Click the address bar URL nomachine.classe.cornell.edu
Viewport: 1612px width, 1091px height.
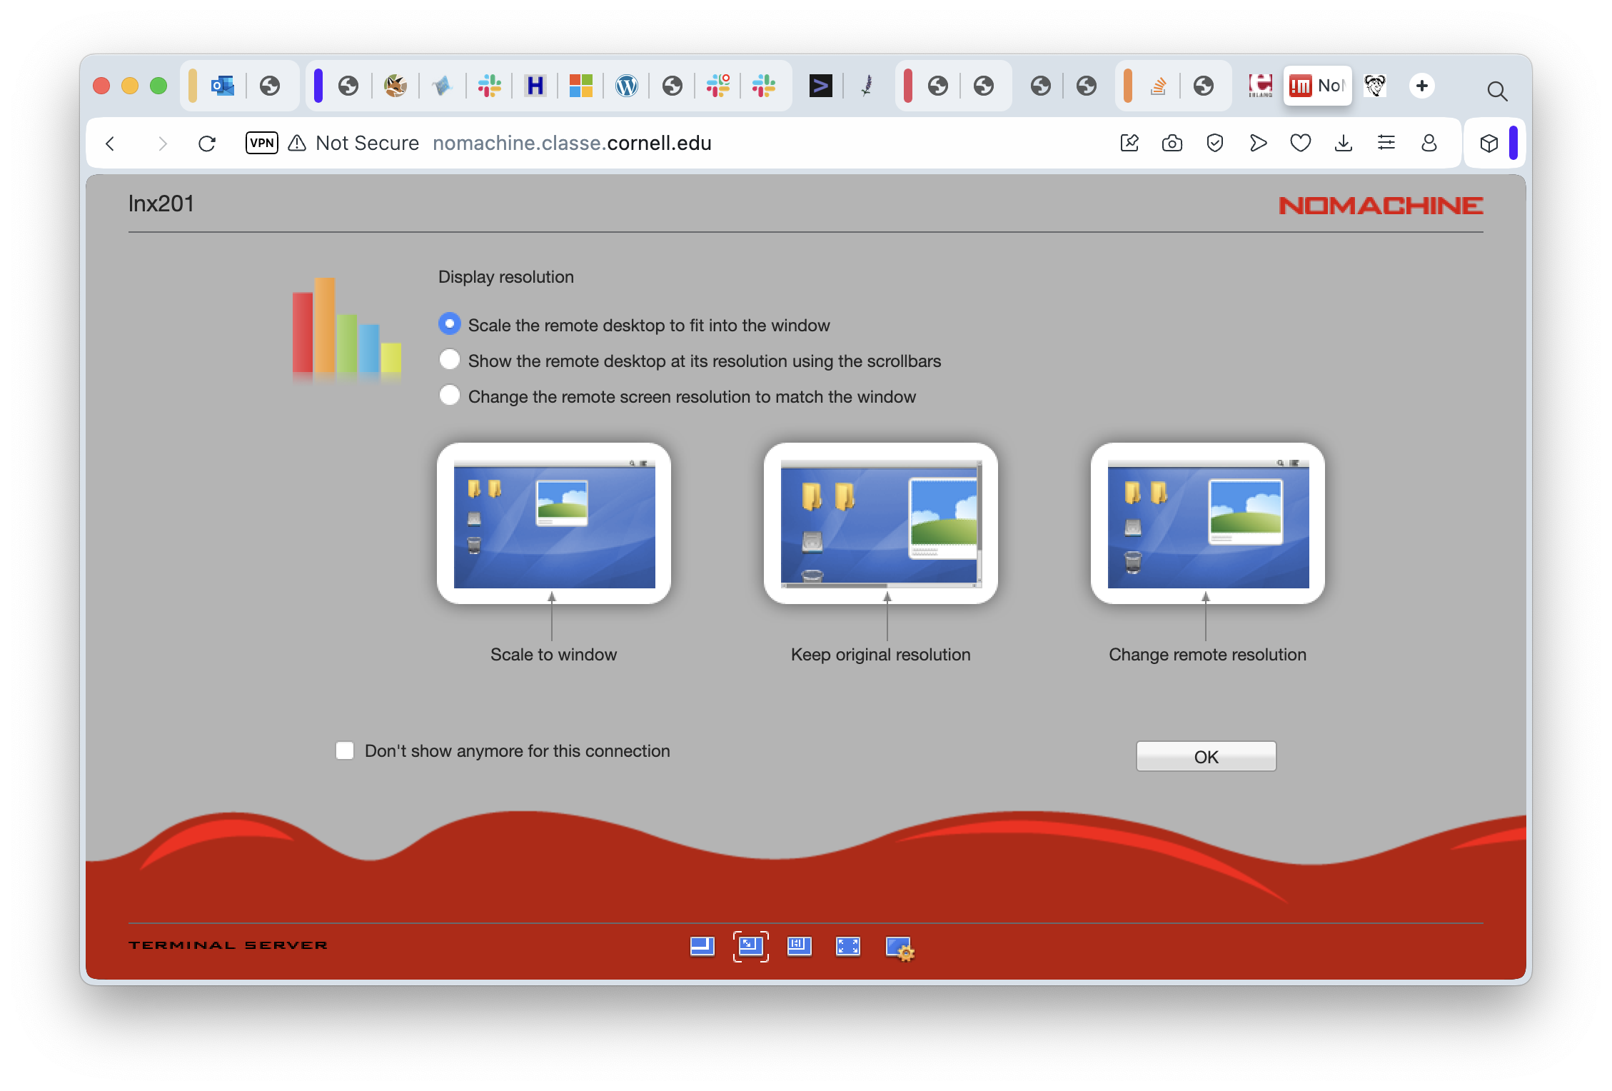(x=572, y=144)
